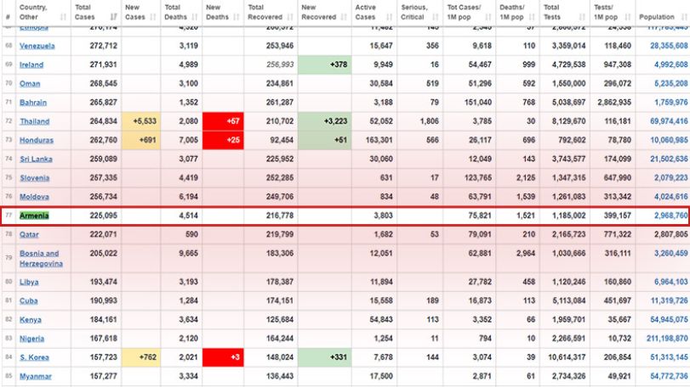Open the Kenya country link

pyautogui.click(x=31, y=319)
